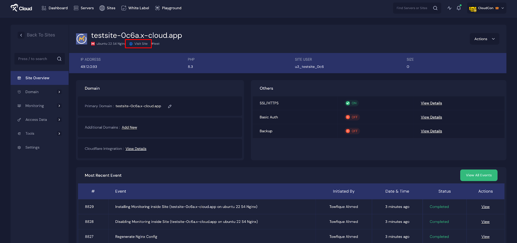Click the Find Servers or Sites field
The image size is (517, 243).
412,8
